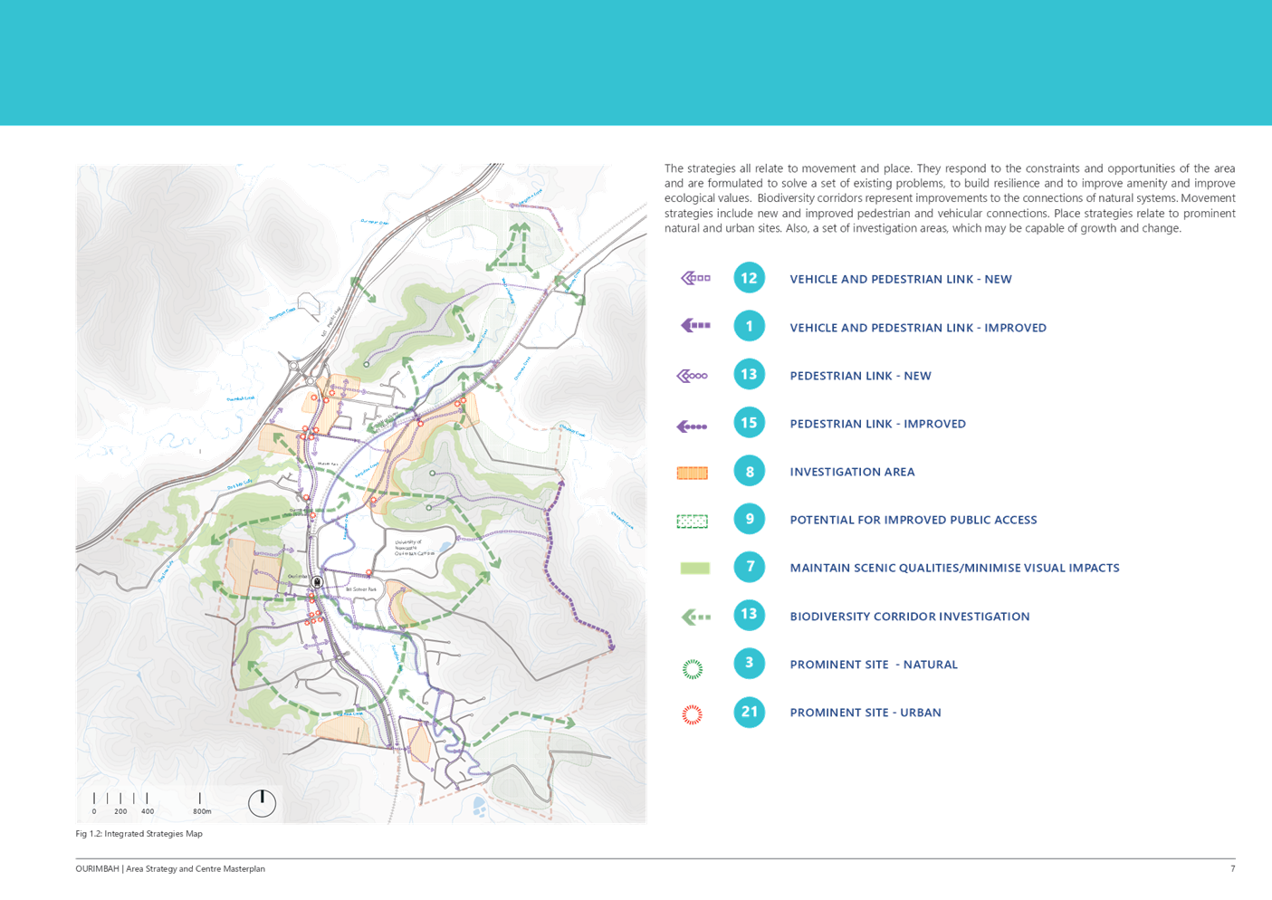The width and height of the screenshot is (1272, 900).
Task: Click the green hatched Improved Public Access symbol
Action: pyautogui.click(x=692, y=522)
